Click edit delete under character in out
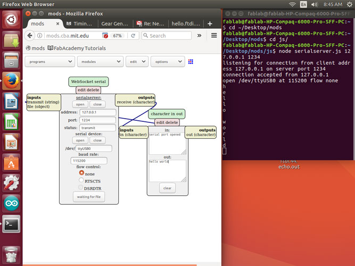355x266 pixels. pyautogui.click(x=167, y=122)
